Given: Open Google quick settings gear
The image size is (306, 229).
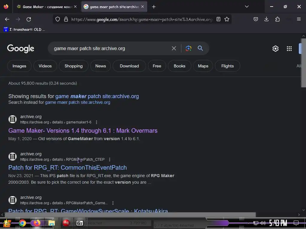Looking at the screenshot, I should [275, 49].
